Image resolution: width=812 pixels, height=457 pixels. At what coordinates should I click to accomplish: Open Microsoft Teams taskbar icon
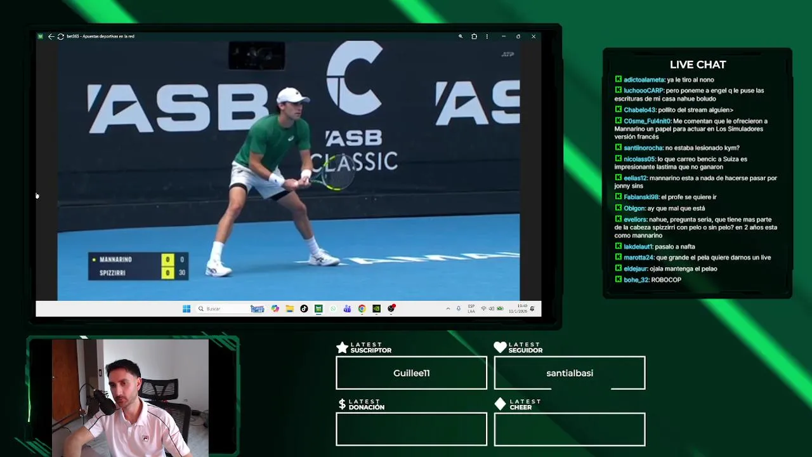click(347, 308)
